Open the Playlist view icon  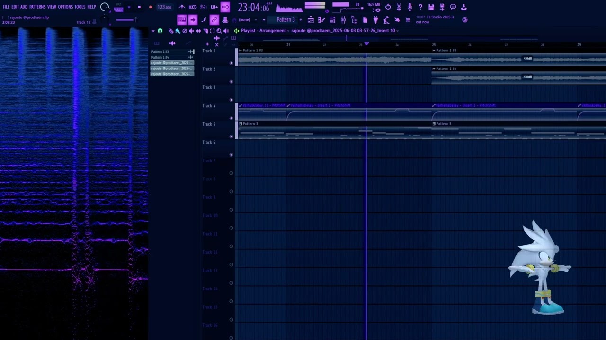[x=311, y=20]
